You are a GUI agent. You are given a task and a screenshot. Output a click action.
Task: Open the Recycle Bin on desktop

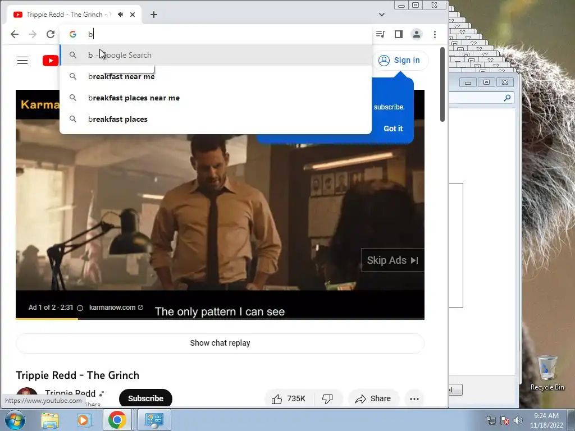[x=547, y=372]
